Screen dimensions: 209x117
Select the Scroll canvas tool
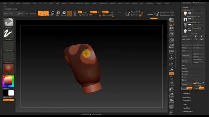pos(171,29)
